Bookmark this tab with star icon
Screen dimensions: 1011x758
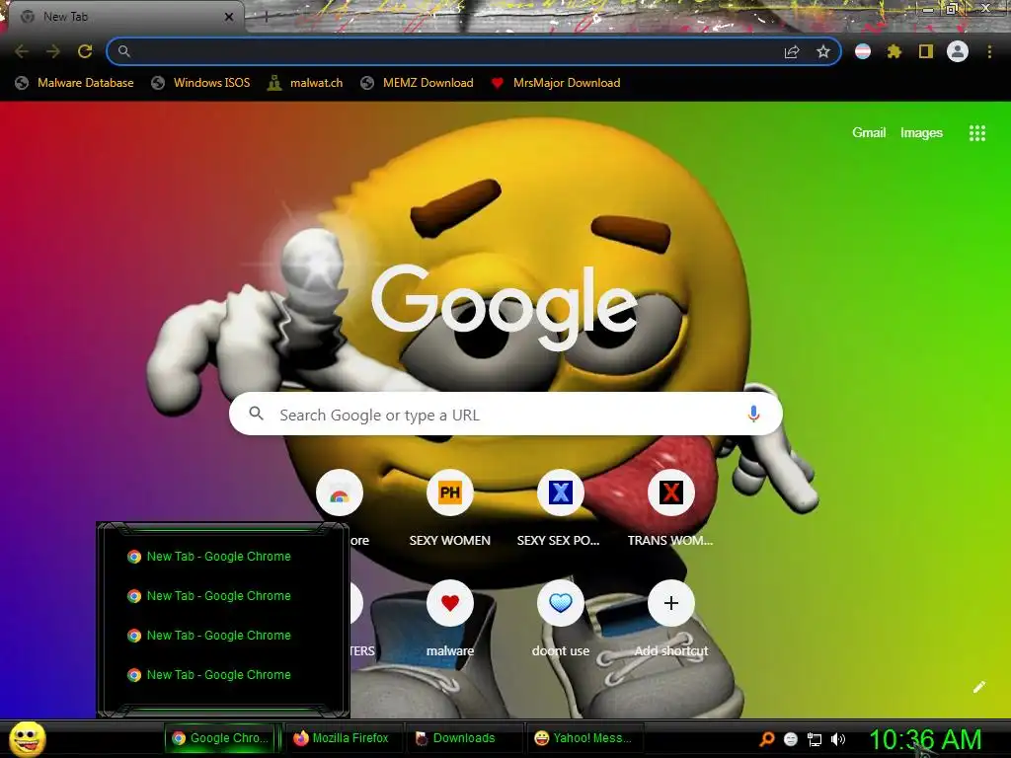click(822, 51)
